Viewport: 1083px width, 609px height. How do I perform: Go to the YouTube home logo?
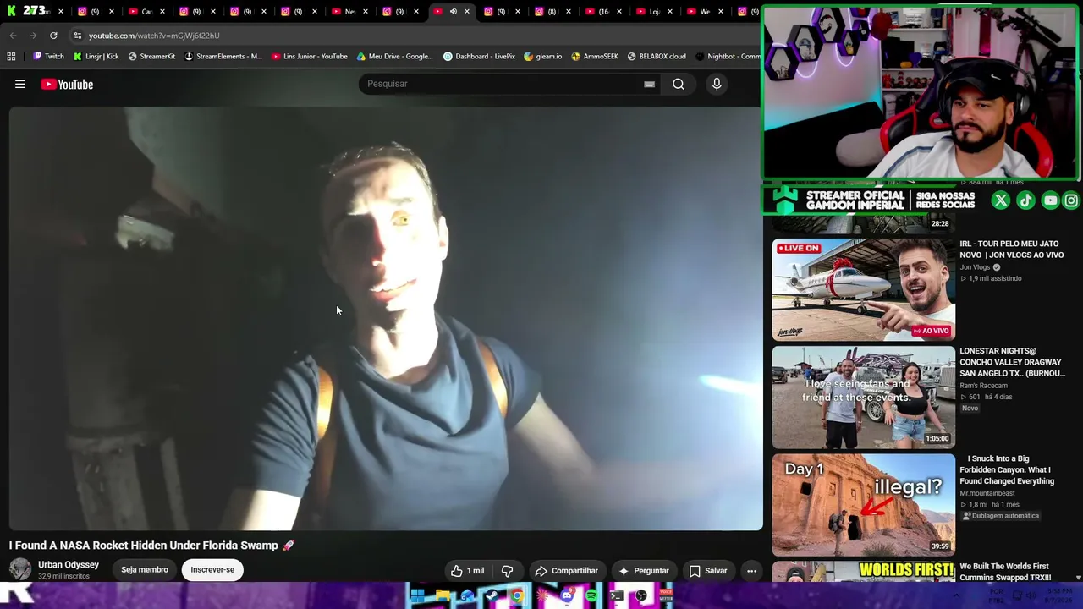[67, 84]
